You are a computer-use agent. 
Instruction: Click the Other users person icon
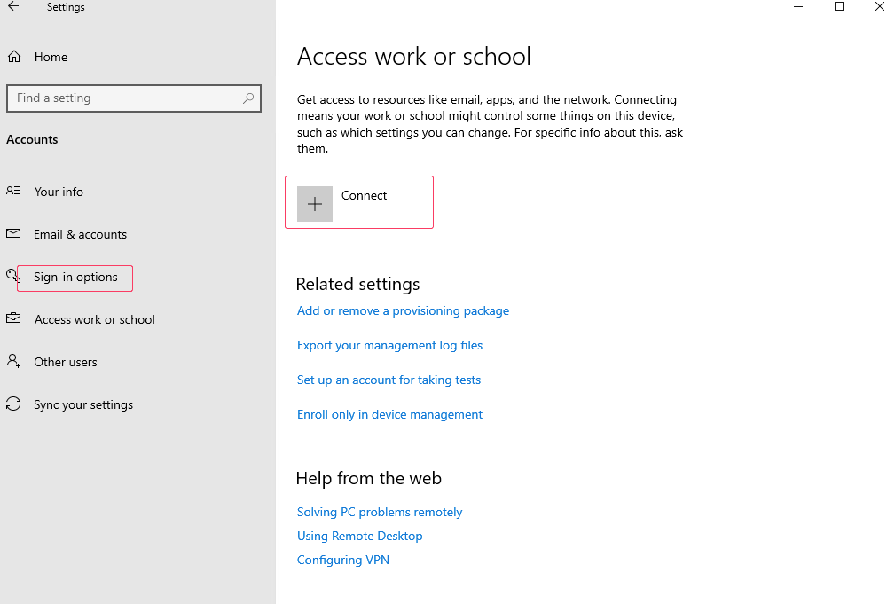13,362
